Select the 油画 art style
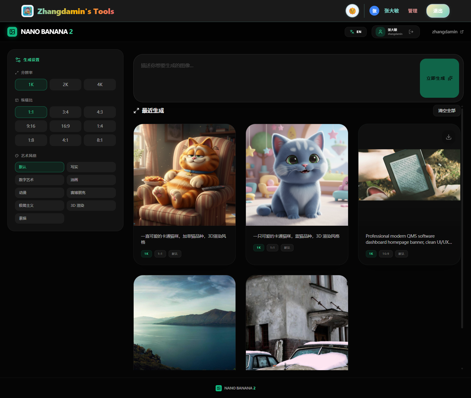This screenshot has height=398, width=471. coord(91,180)
